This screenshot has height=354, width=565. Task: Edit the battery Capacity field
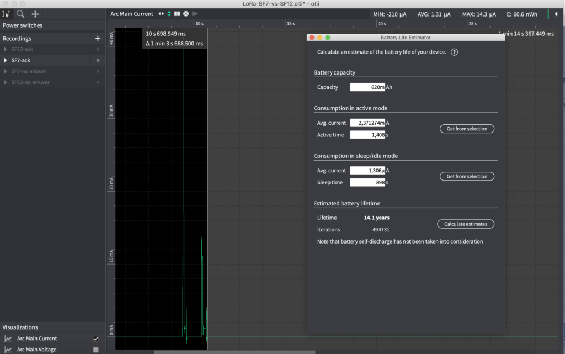[x=367, y=87]
